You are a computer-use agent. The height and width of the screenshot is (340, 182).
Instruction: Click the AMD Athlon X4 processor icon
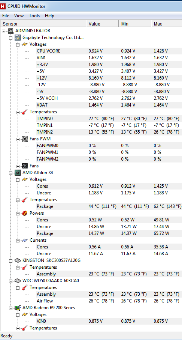point(18,173)
